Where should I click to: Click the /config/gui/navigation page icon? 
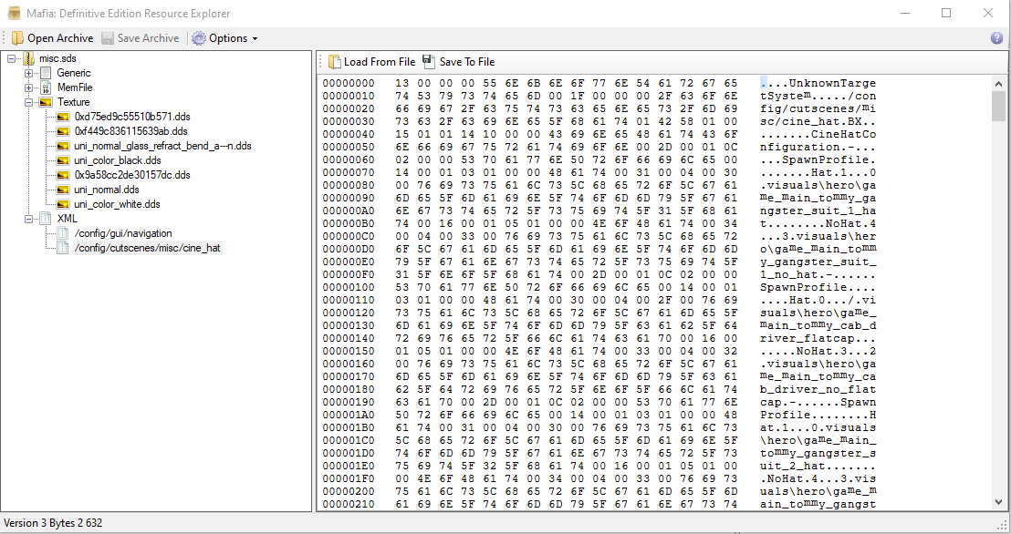(63, 233)
